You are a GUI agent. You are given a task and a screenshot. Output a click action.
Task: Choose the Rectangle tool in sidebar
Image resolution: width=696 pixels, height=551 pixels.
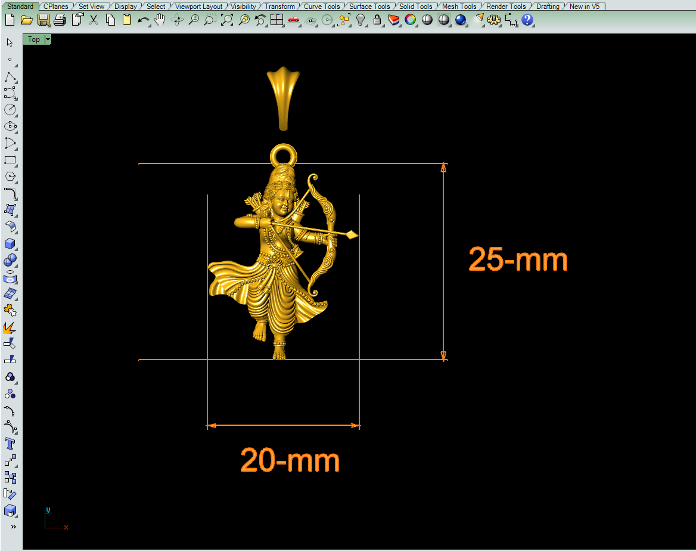click(10, 160)
